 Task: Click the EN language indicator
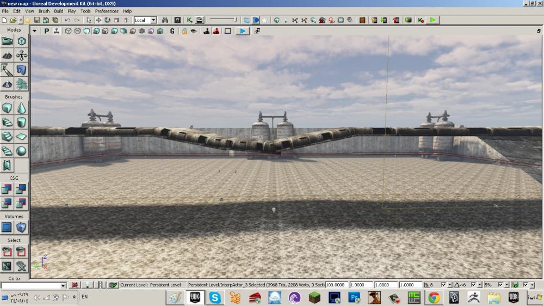pyautogui.click(x=85, y=297)
